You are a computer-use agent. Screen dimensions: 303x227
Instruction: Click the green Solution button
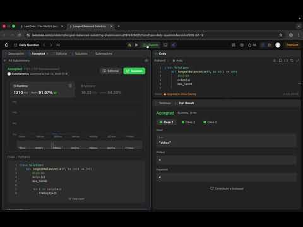point(134,71)
